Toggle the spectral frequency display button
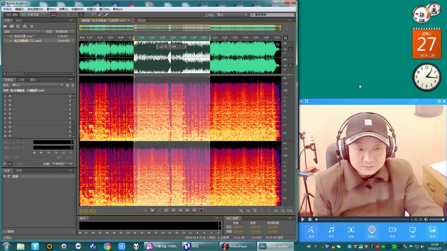This screenshot has height=251, width=447. [x=53, y=15]
